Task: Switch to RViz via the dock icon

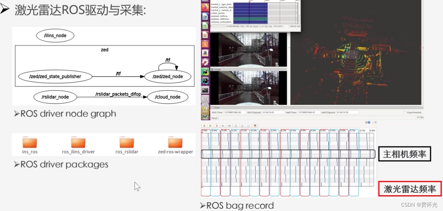Action: [205, 99]
